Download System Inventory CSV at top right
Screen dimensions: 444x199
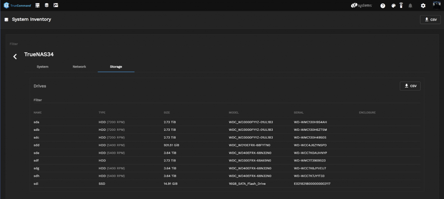point(430,19)
